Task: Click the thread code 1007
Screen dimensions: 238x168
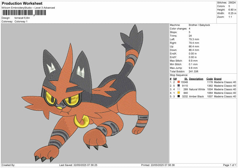Action: (x=210, y=97)
